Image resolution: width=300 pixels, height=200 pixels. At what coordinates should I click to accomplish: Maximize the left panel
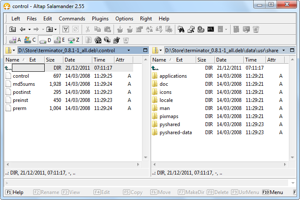tap(145, 50)
